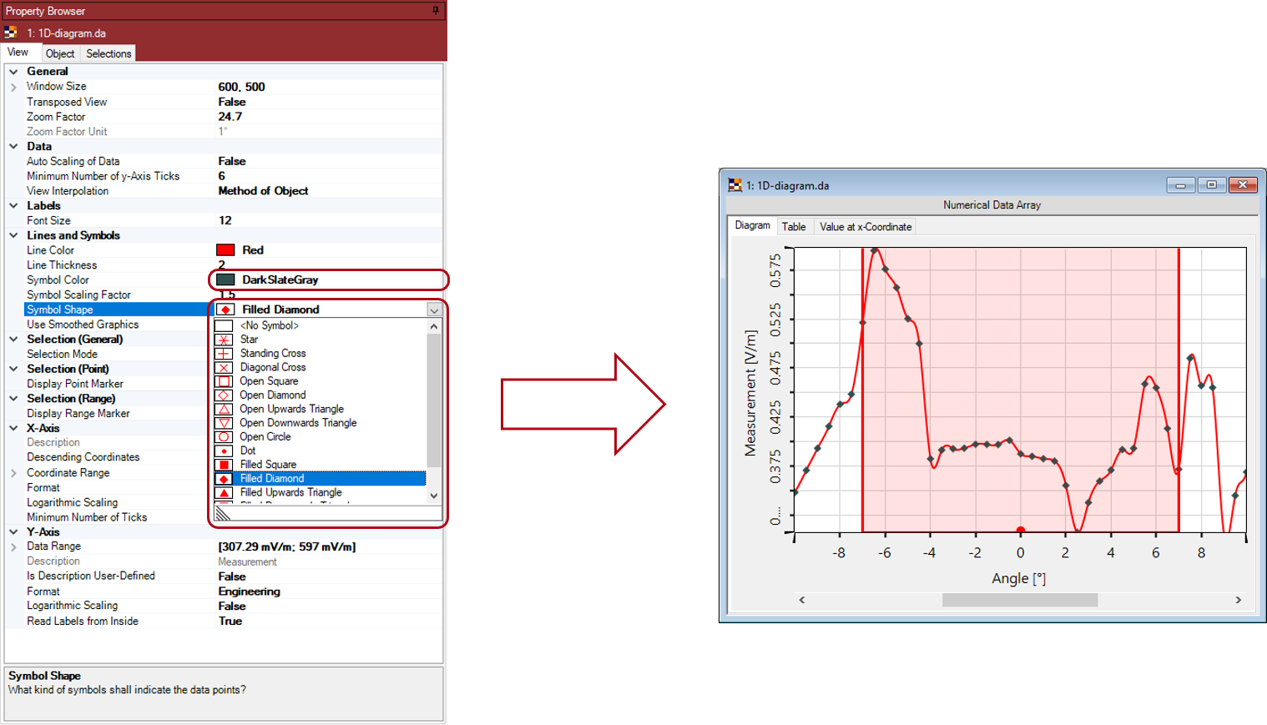Click the red marker at angle 0
The width and height of the screenshot is (1267, 725).
coord(1020,530)
